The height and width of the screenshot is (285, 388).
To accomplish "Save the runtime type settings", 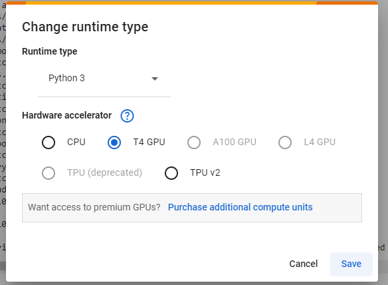I will point(351,264).
